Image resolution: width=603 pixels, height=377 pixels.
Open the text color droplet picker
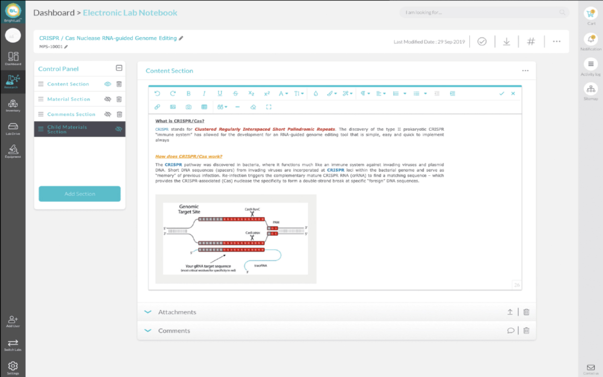point(316,93)
